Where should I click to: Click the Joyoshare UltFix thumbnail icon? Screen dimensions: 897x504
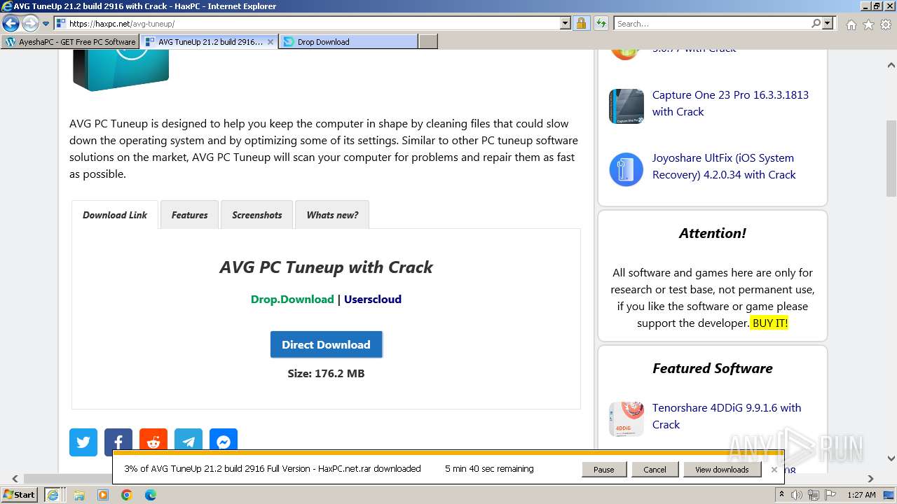pos(626,169)
